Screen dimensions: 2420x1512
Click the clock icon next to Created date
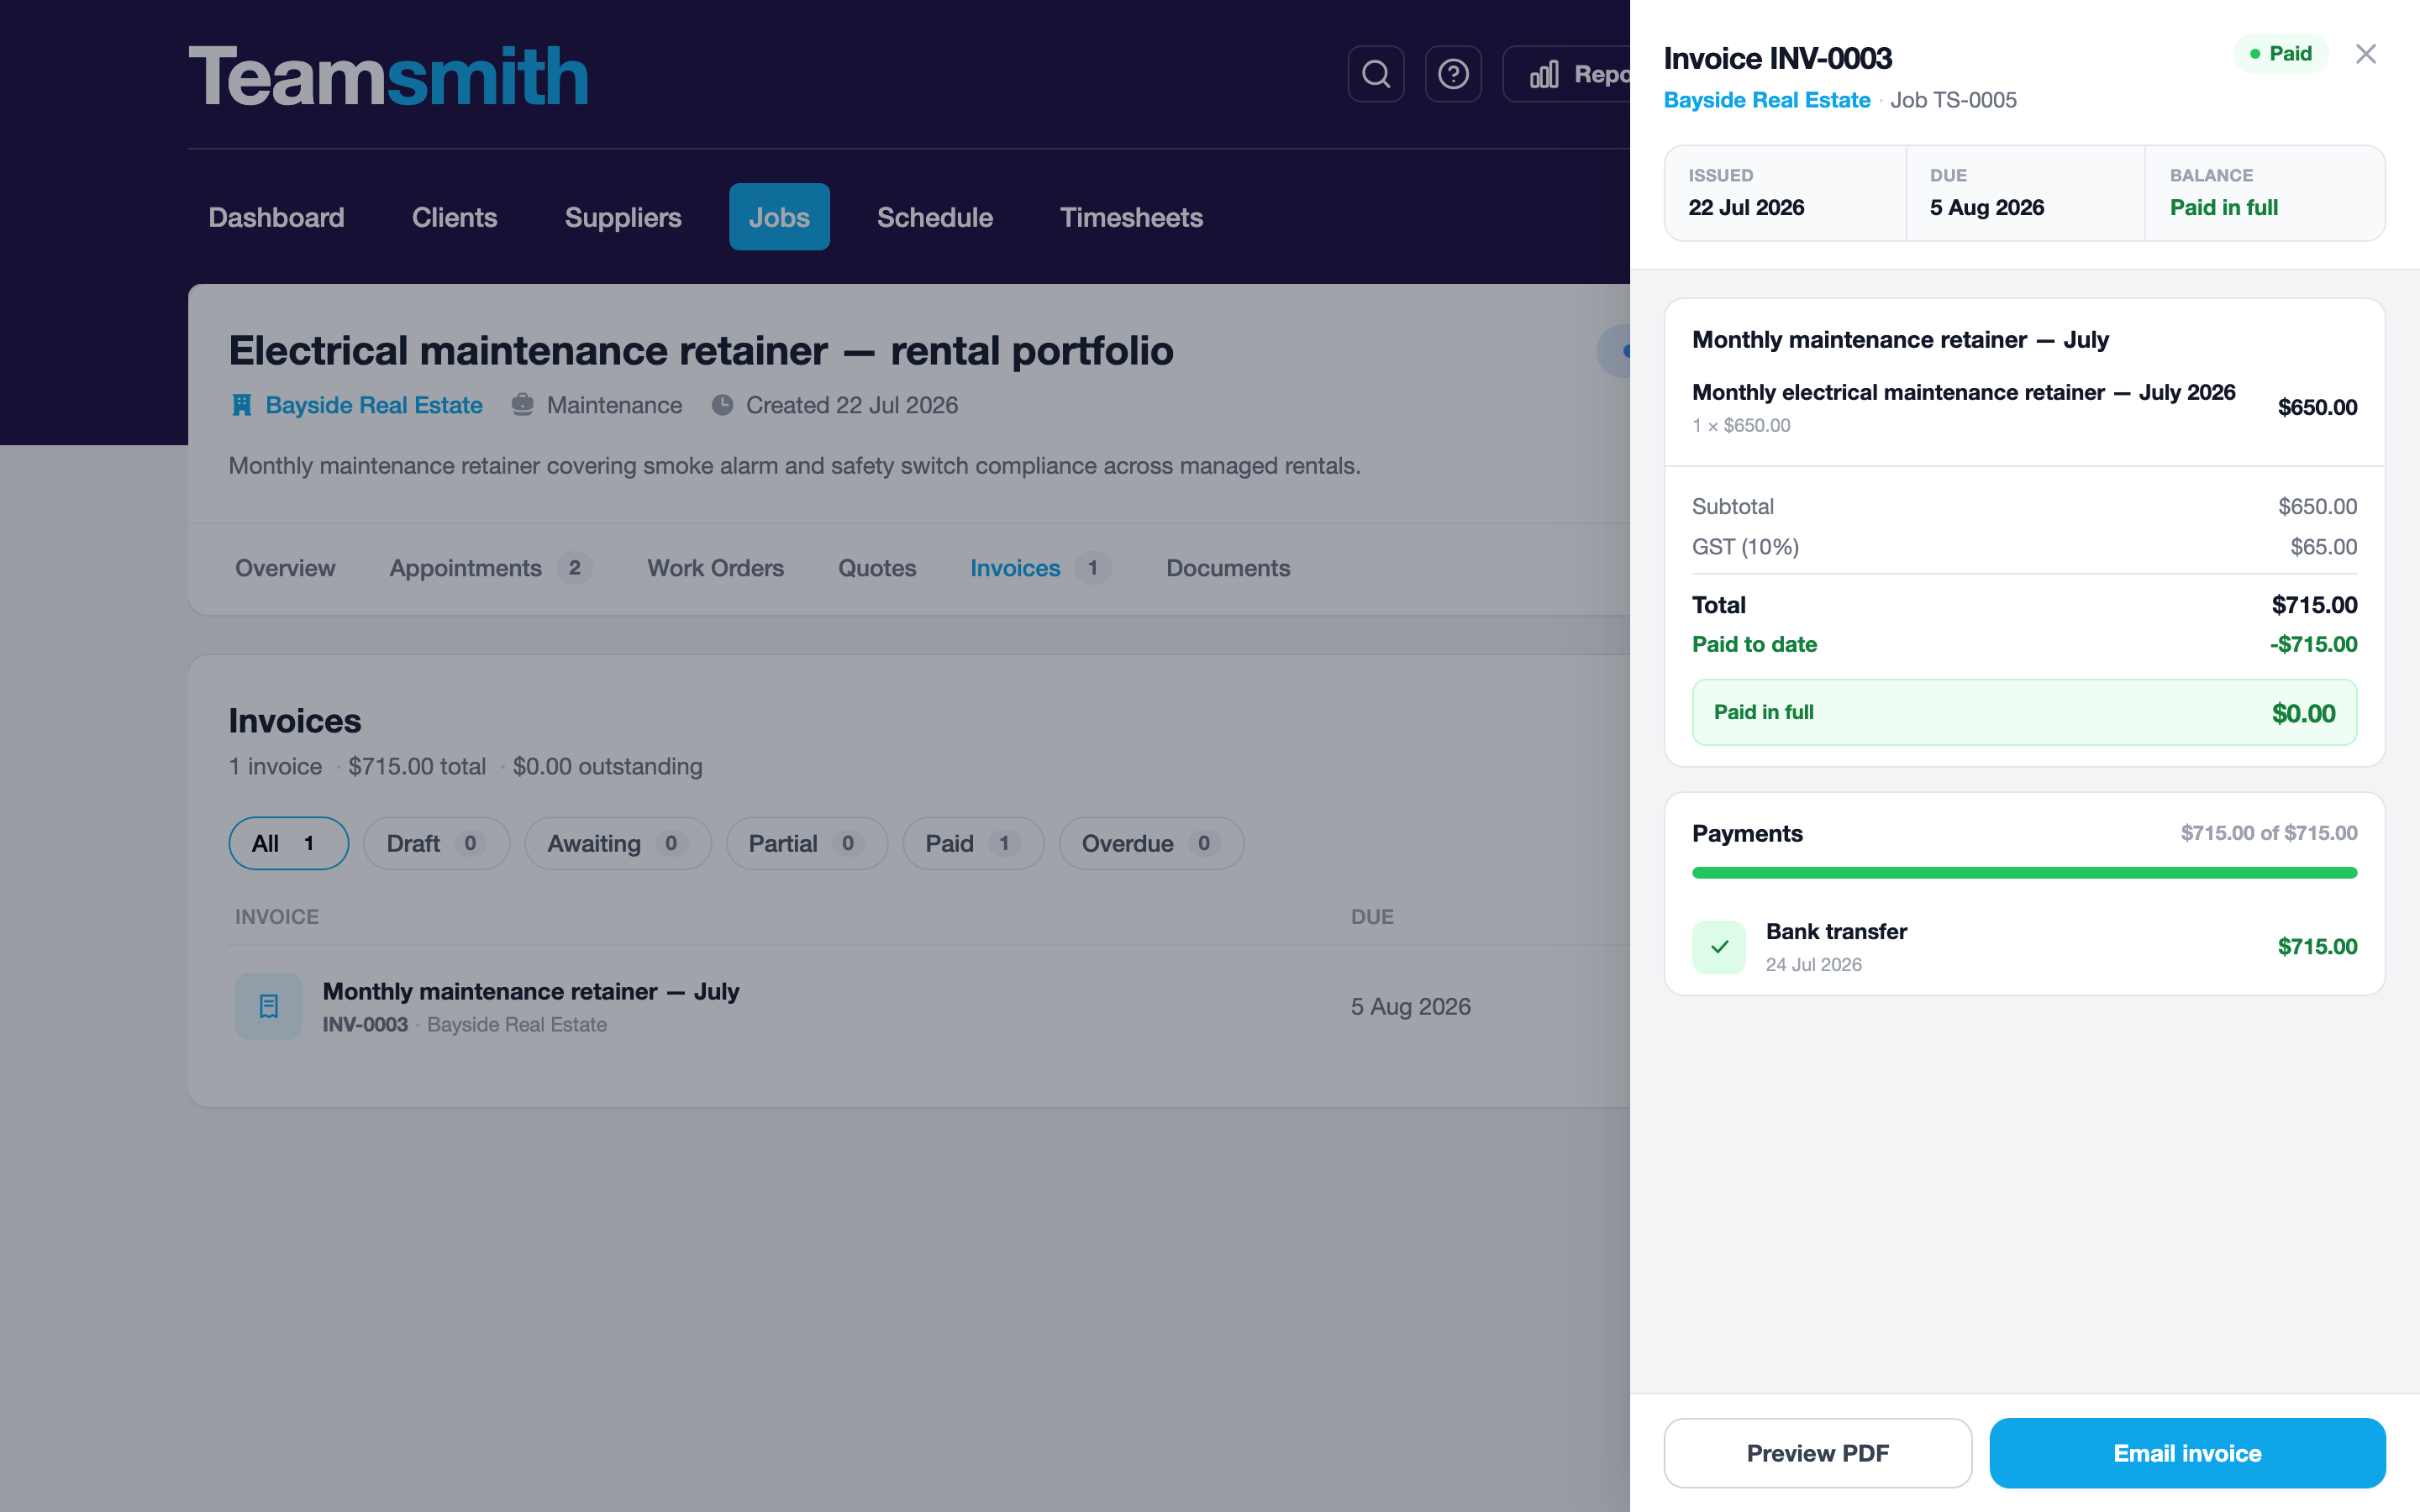tap(722, 405)
